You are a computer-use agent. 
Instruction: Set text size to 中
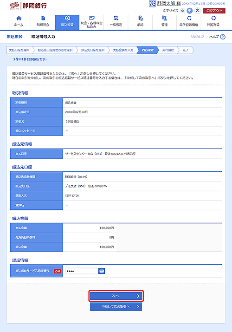[190, 11]
